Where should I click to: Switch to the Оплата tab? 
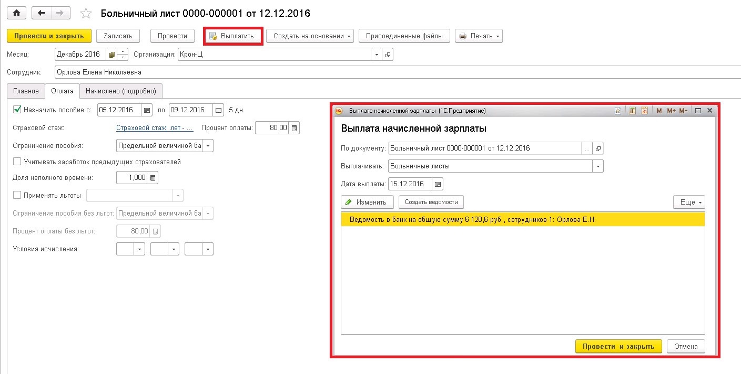point(62,91)
